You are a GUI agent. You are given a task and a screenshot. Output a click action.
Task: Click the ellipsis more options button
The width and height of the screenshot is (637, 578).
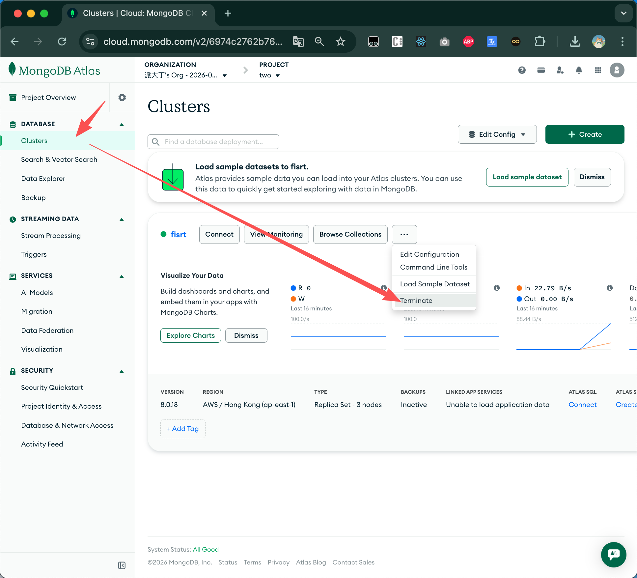(x=404, y=234)
